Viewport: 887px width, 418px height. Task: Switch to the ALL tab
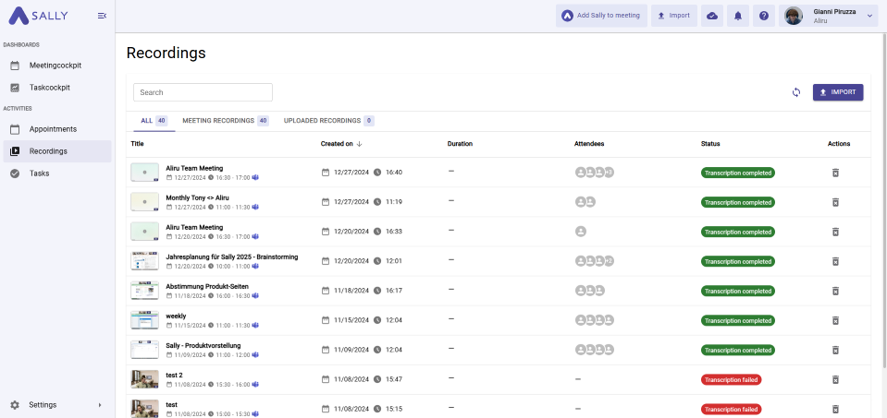tap(154, 121)
